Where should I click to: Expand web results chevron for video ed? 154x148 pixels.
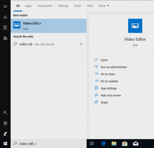[81, 44]
